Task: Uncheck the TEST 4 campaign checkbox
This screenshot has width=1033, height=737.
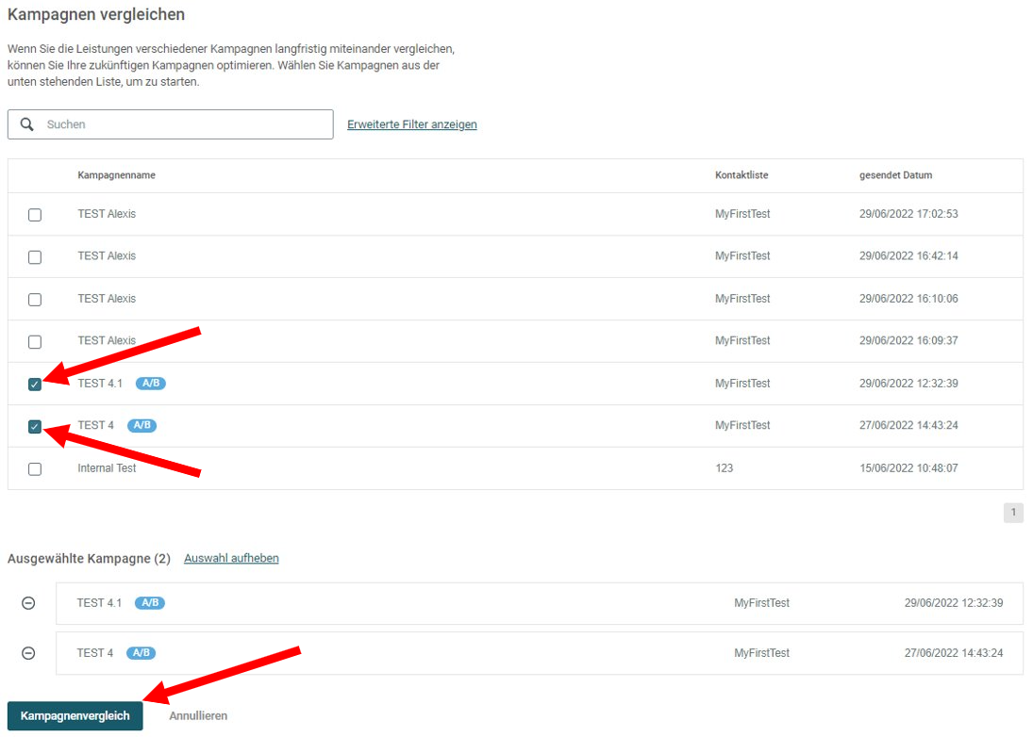Action: [x=35, y=426]
